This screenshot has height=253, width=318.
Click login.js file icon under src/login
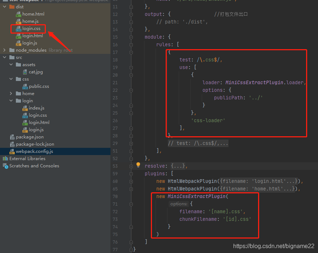(25, 130)
